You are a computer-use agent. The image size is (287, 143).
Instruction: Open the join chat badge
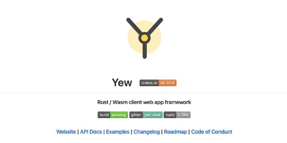point(152,115)
